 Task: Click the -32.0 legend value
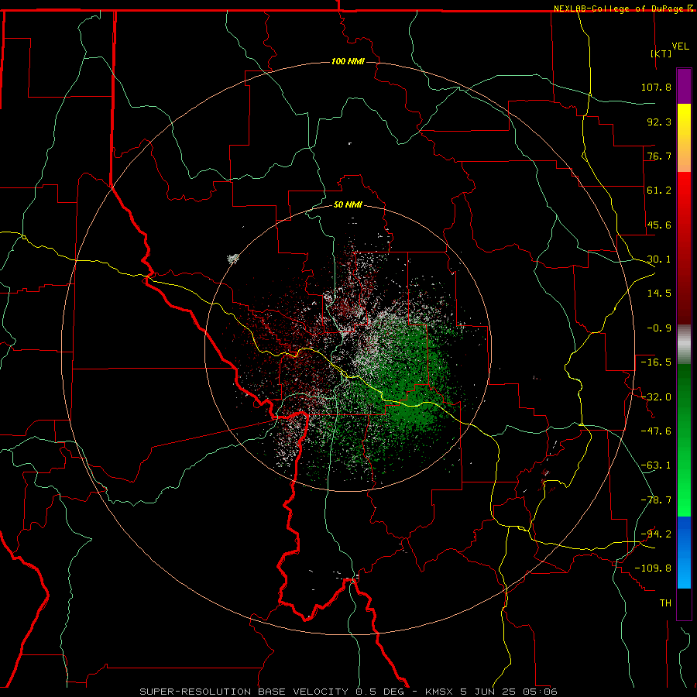coord(656,397)
